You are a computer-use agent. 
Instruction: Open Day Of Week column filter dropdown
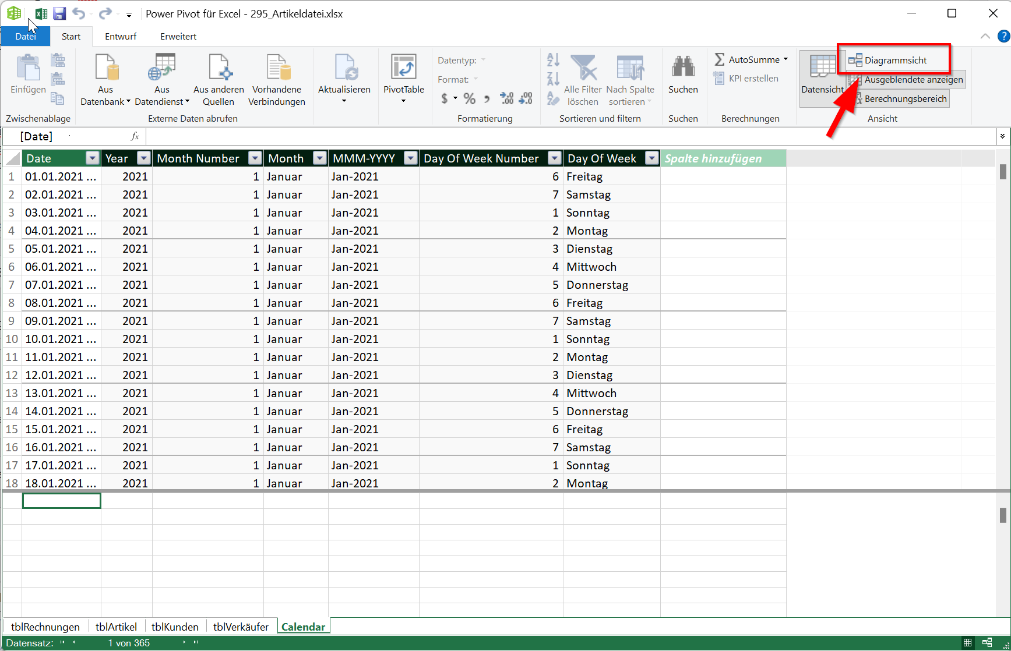pyautogui.click(x=652, y=158)
